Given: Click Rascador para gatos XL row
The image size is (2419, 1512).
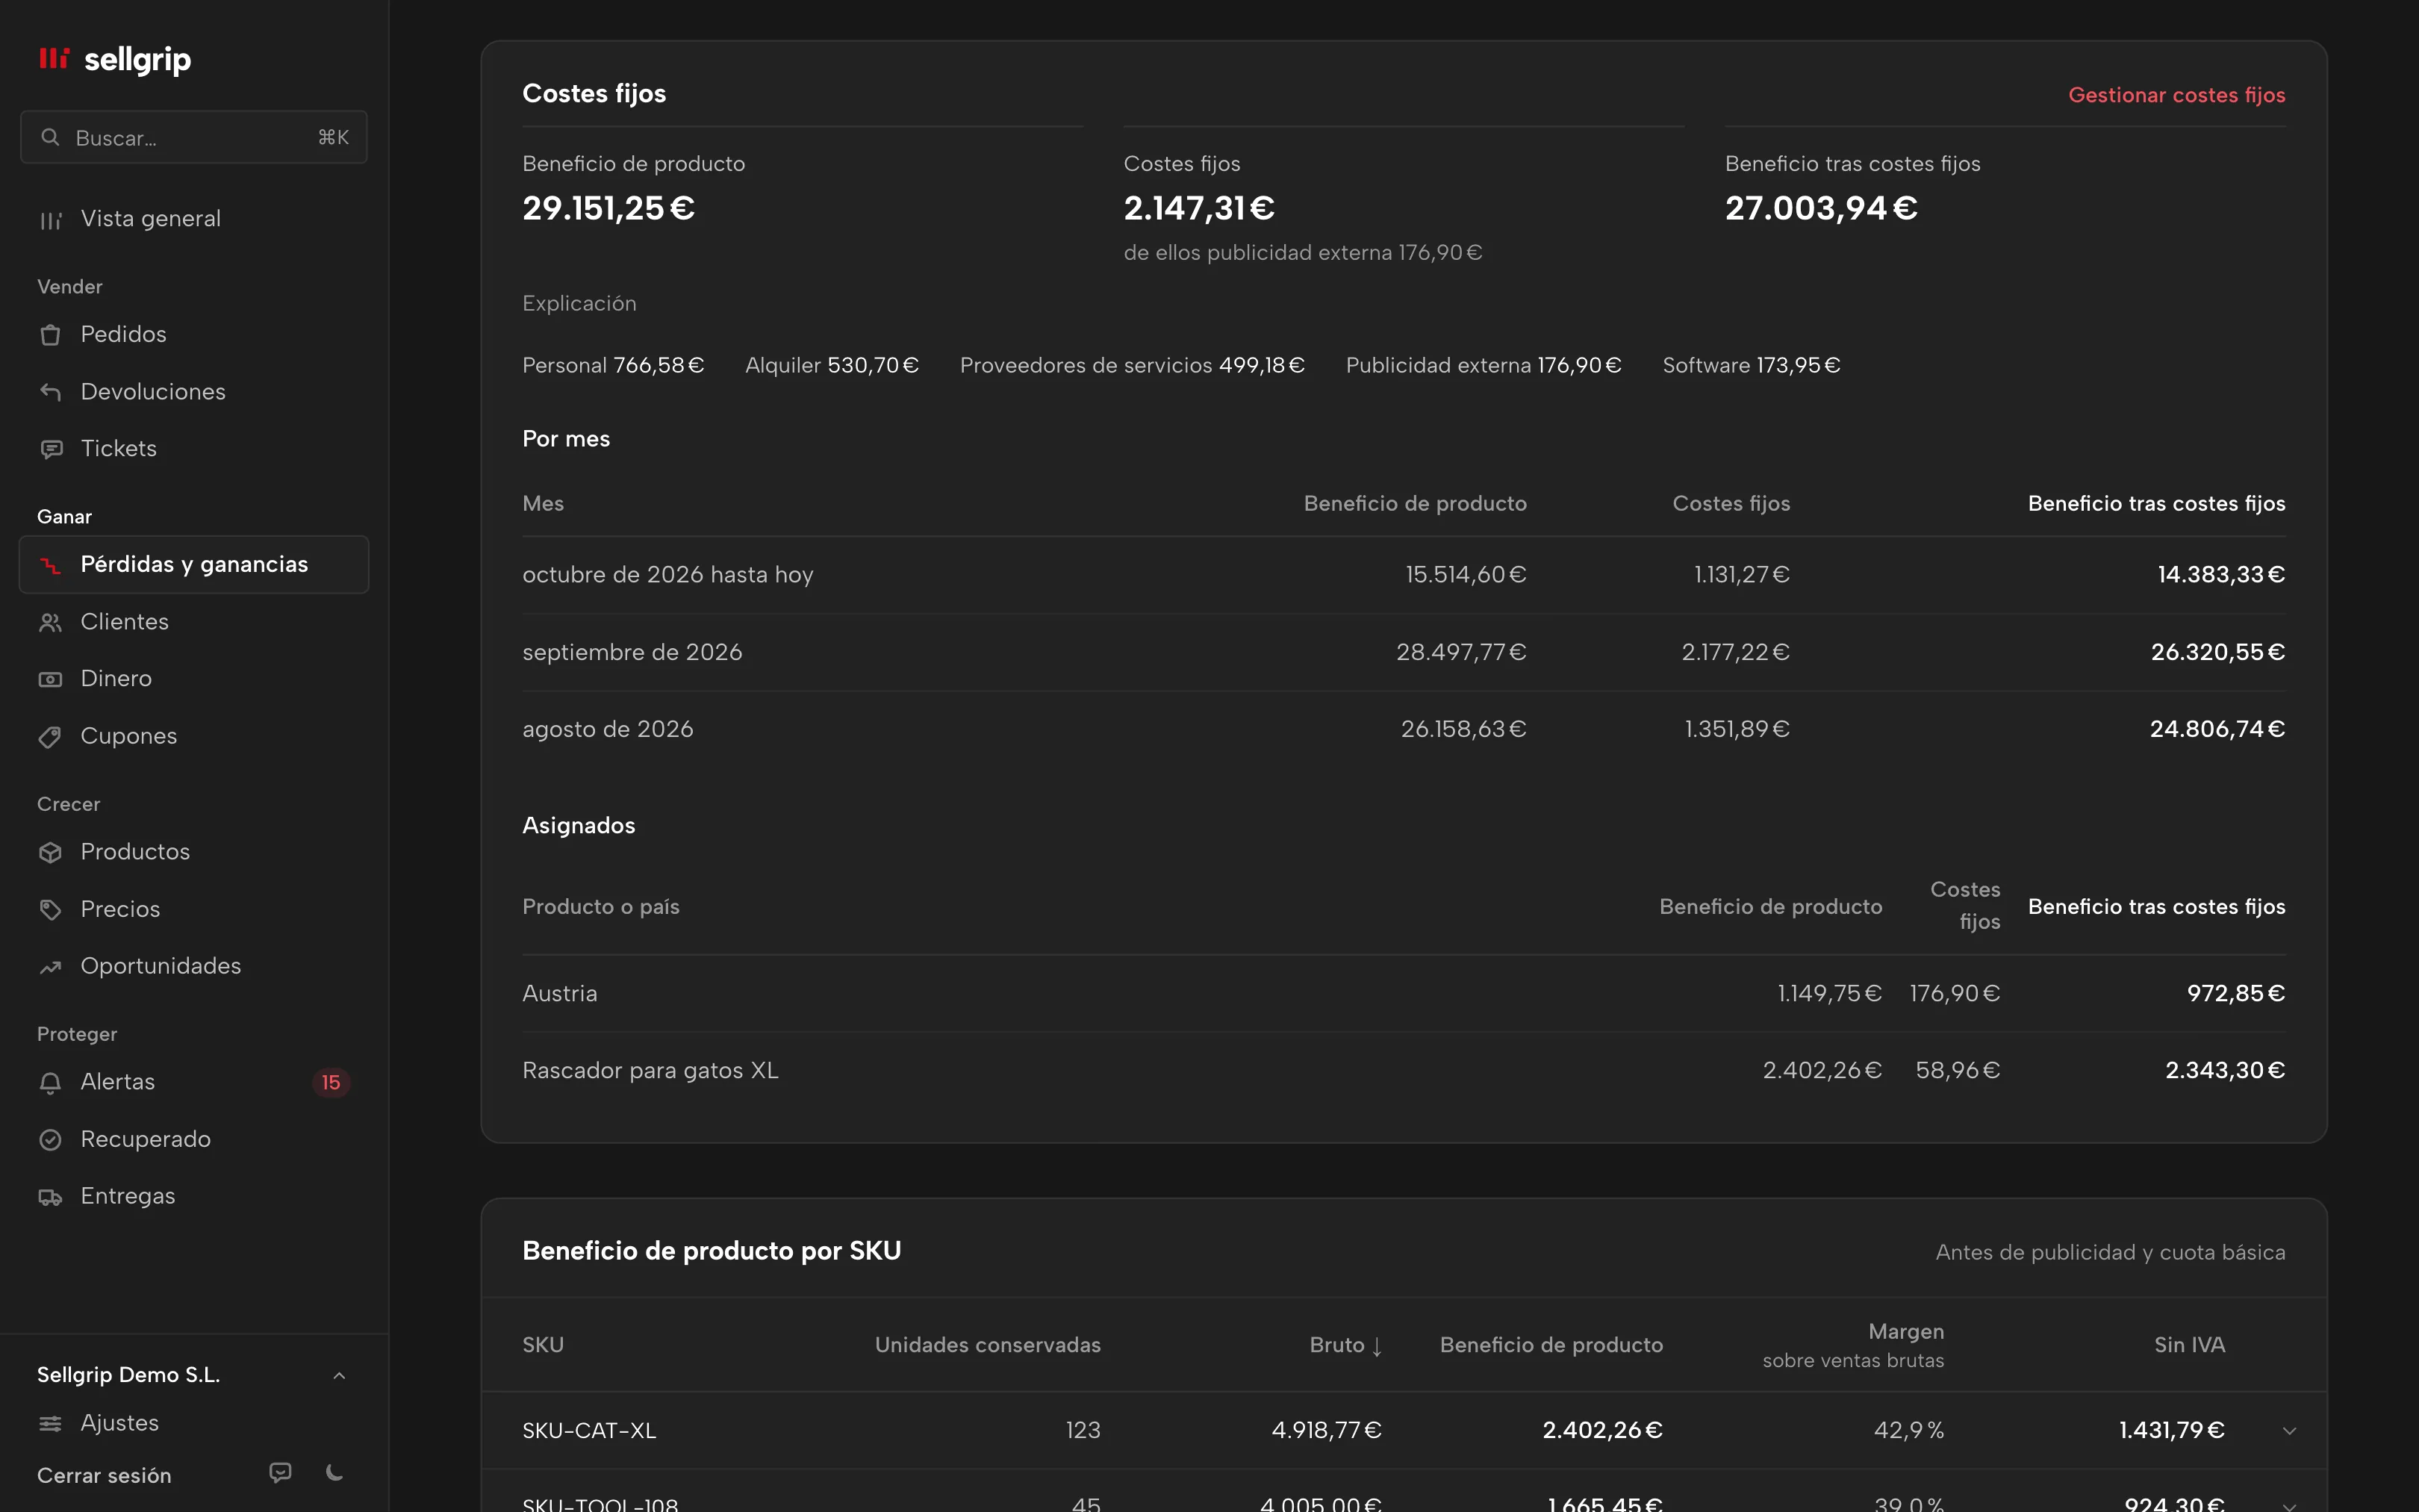Looking at the screenshot, I should pyautogui.click(x=1404, y=1070).
